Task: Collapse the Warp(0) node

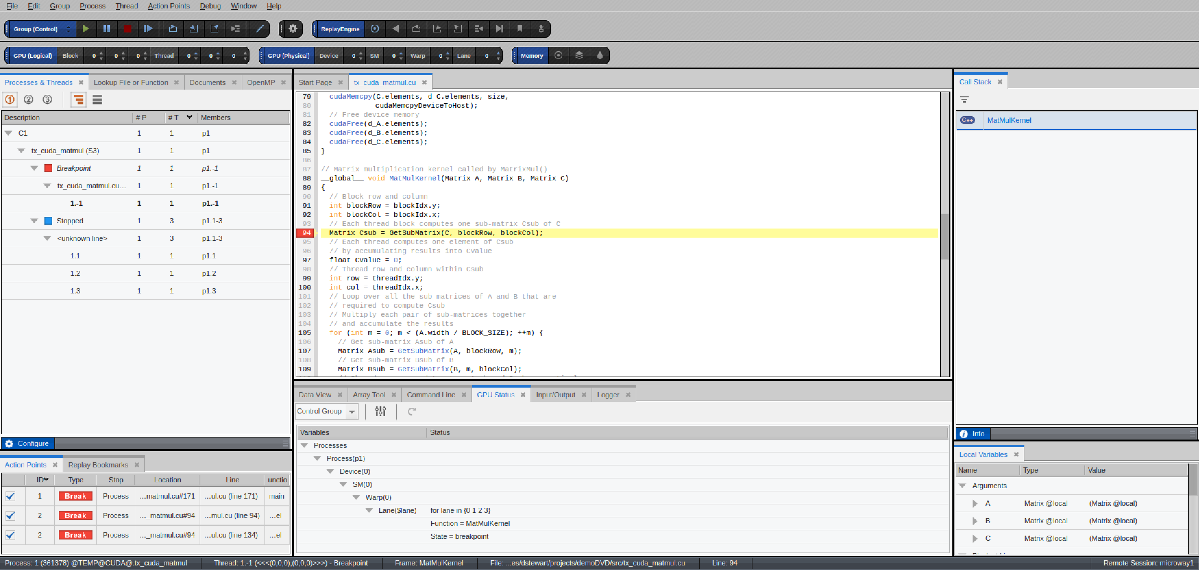Action: [x=357, y=498]
